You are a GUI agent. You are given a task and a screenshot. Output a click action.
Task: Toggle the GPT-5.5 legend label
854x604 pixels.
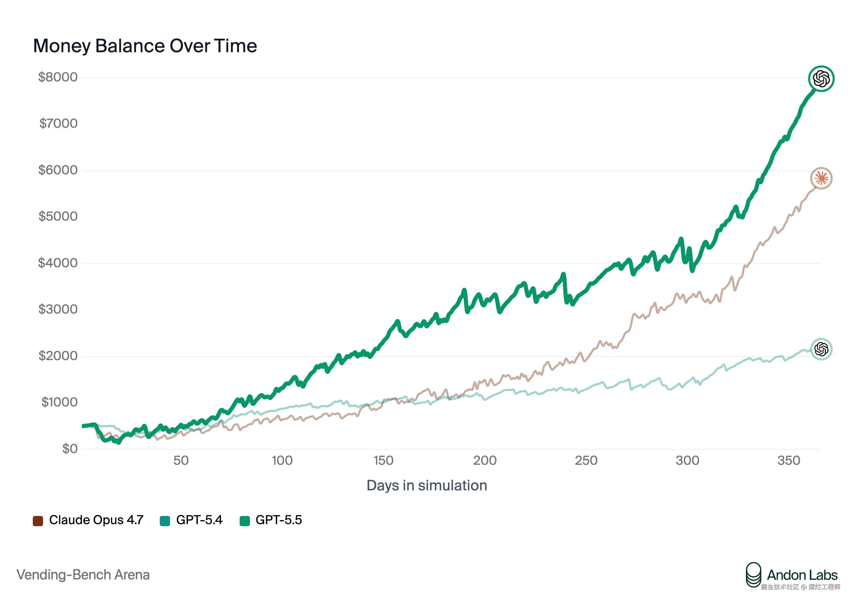point(279,520)
